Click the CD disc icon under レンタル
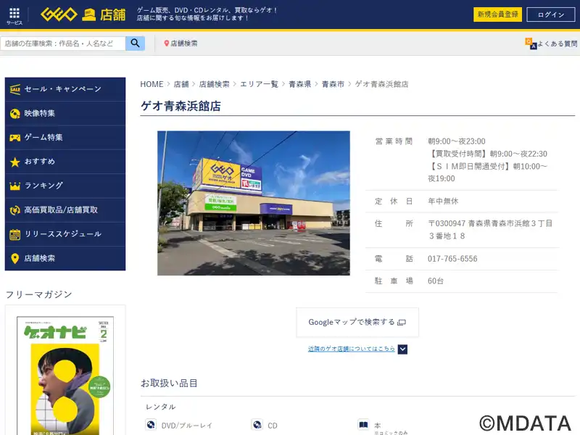This screenshot has width=580, height=435. [x=257, y=424]
